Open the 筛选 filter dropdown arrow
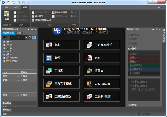 point(27,38)
